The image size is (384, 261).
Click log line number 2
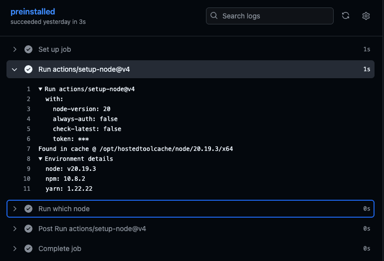pyautogui.click(x=28, y=99)
